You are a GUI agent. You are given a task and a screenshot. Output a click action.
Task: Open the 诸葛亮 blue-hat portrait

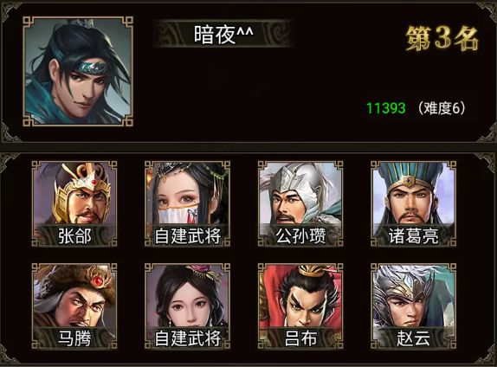point(413,203)
